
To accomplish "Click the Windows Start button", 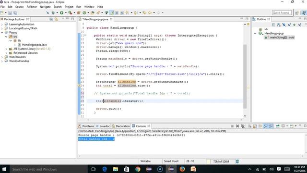I will coord(4,169).
